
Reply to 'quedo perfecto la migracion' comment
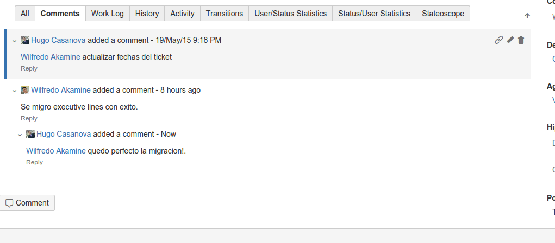tap(34, 162)
